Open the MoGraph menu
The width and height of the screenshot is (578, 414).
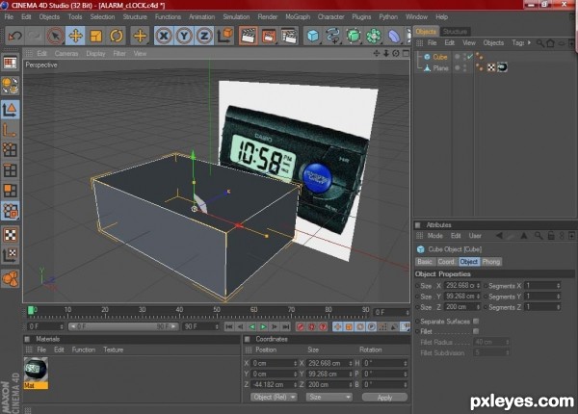tap(298, 17)
